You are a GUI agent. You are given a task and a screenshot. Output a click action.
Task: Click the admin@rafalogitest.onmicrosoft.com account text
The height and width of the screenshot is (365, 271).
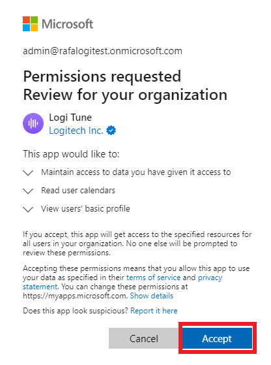[x=102, y=51]
